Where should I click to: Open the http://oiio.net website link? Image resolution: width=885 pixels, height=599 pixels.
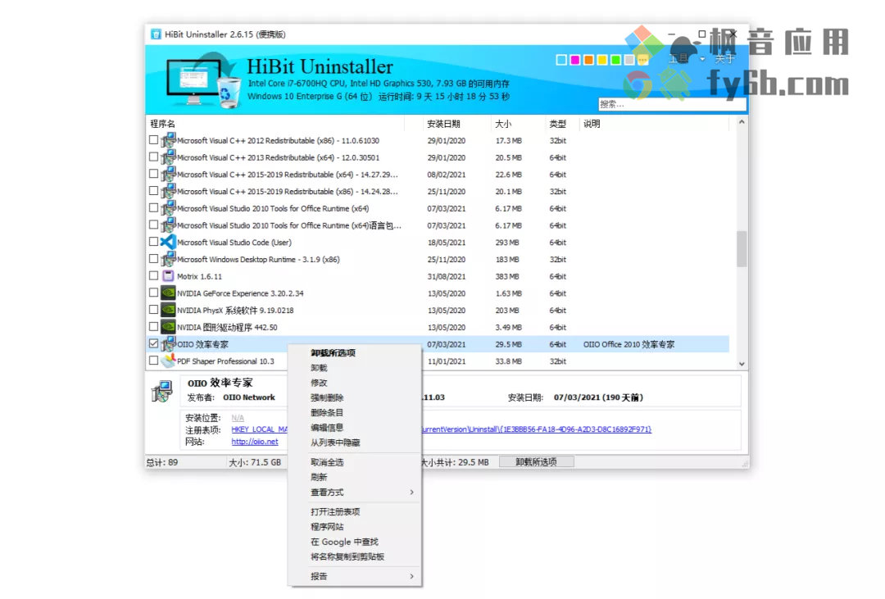pos(255,442)
